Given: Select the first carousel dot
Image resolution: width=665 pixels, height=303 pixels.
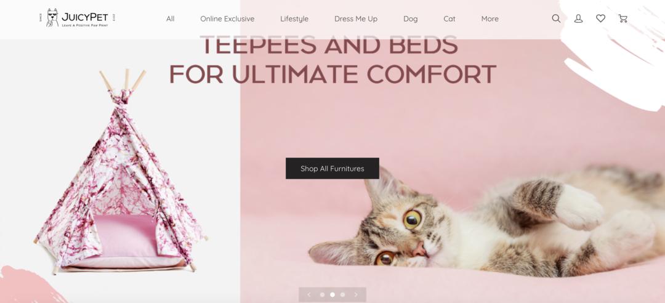Looking at the screenshot, I should pyautogui.click(x=322, y=294).
